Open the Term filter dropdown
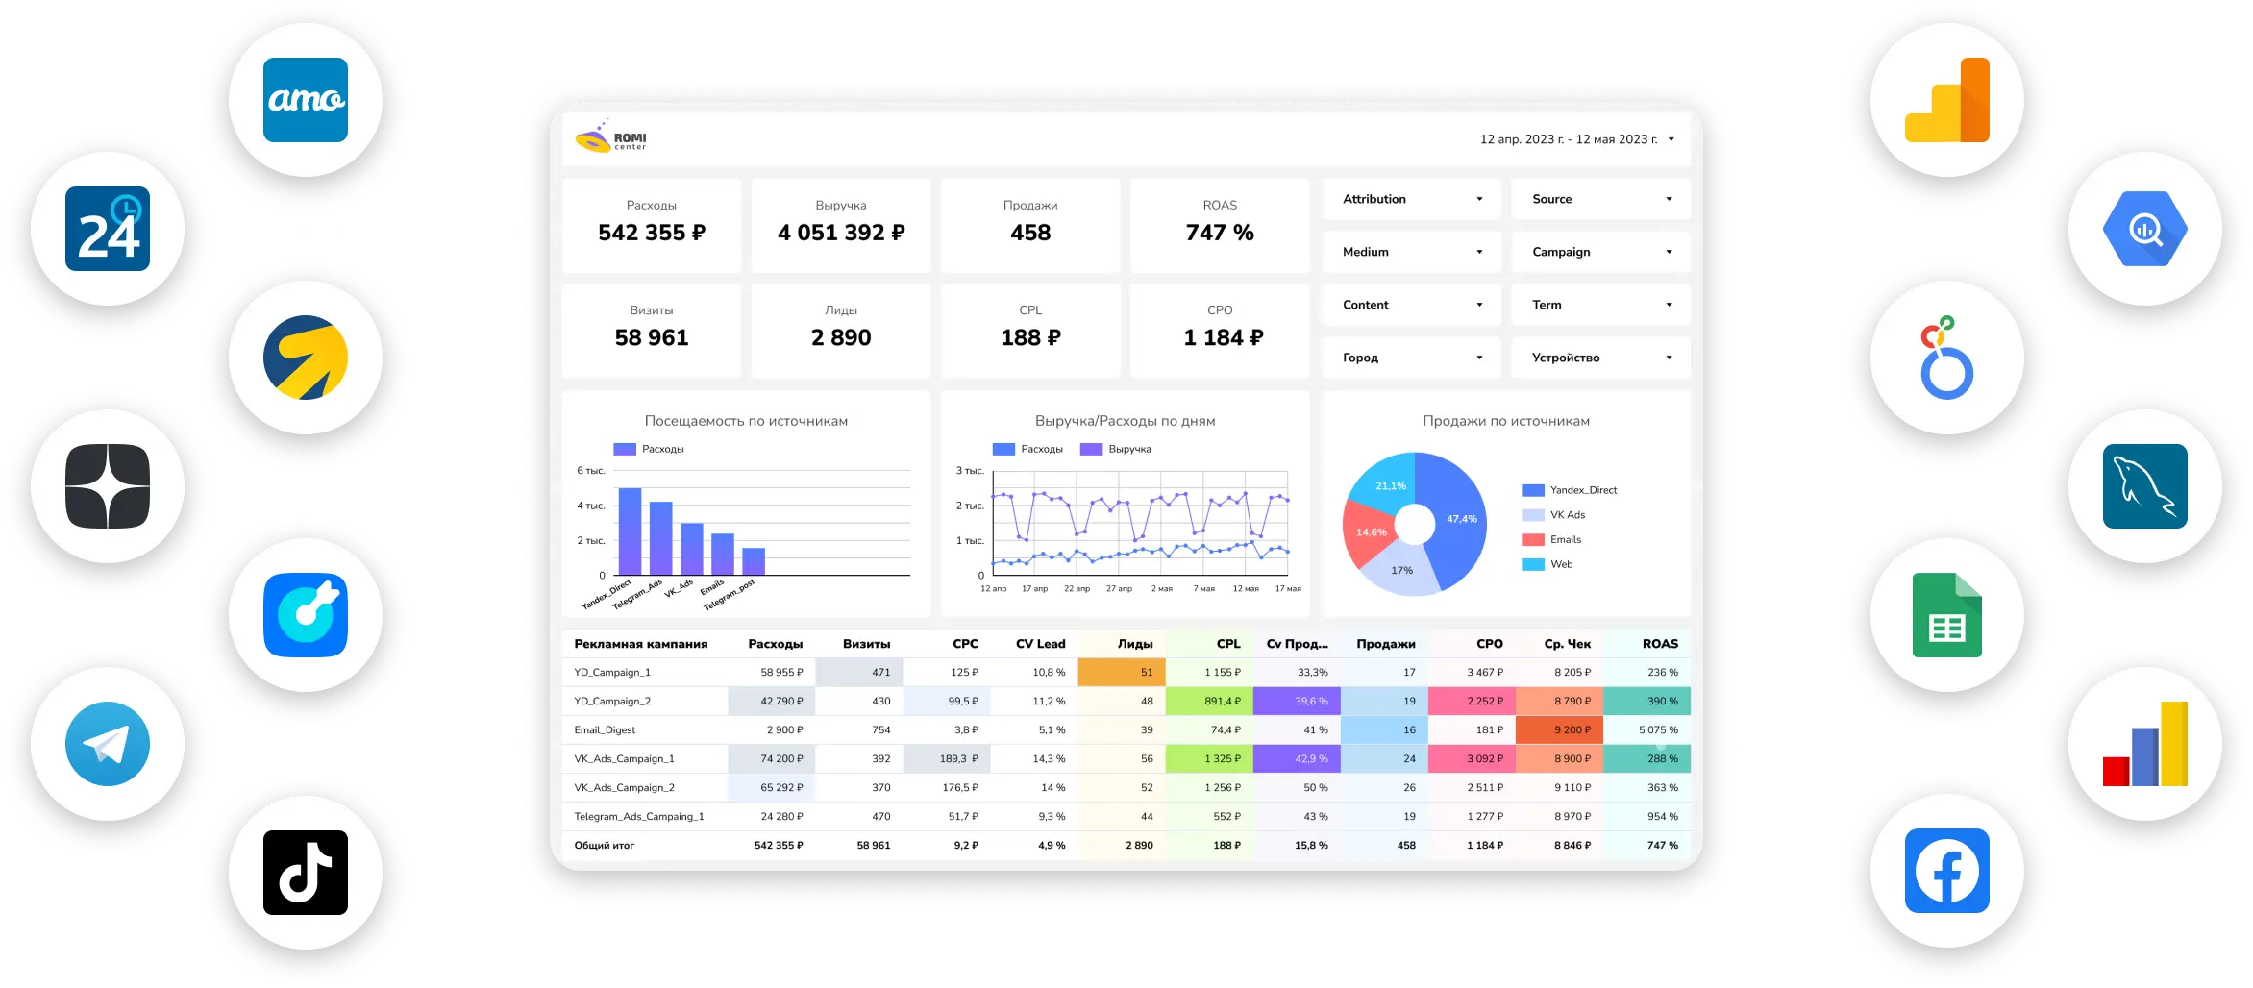This screenshot has height=988, width=2253. coord(1600,305)
